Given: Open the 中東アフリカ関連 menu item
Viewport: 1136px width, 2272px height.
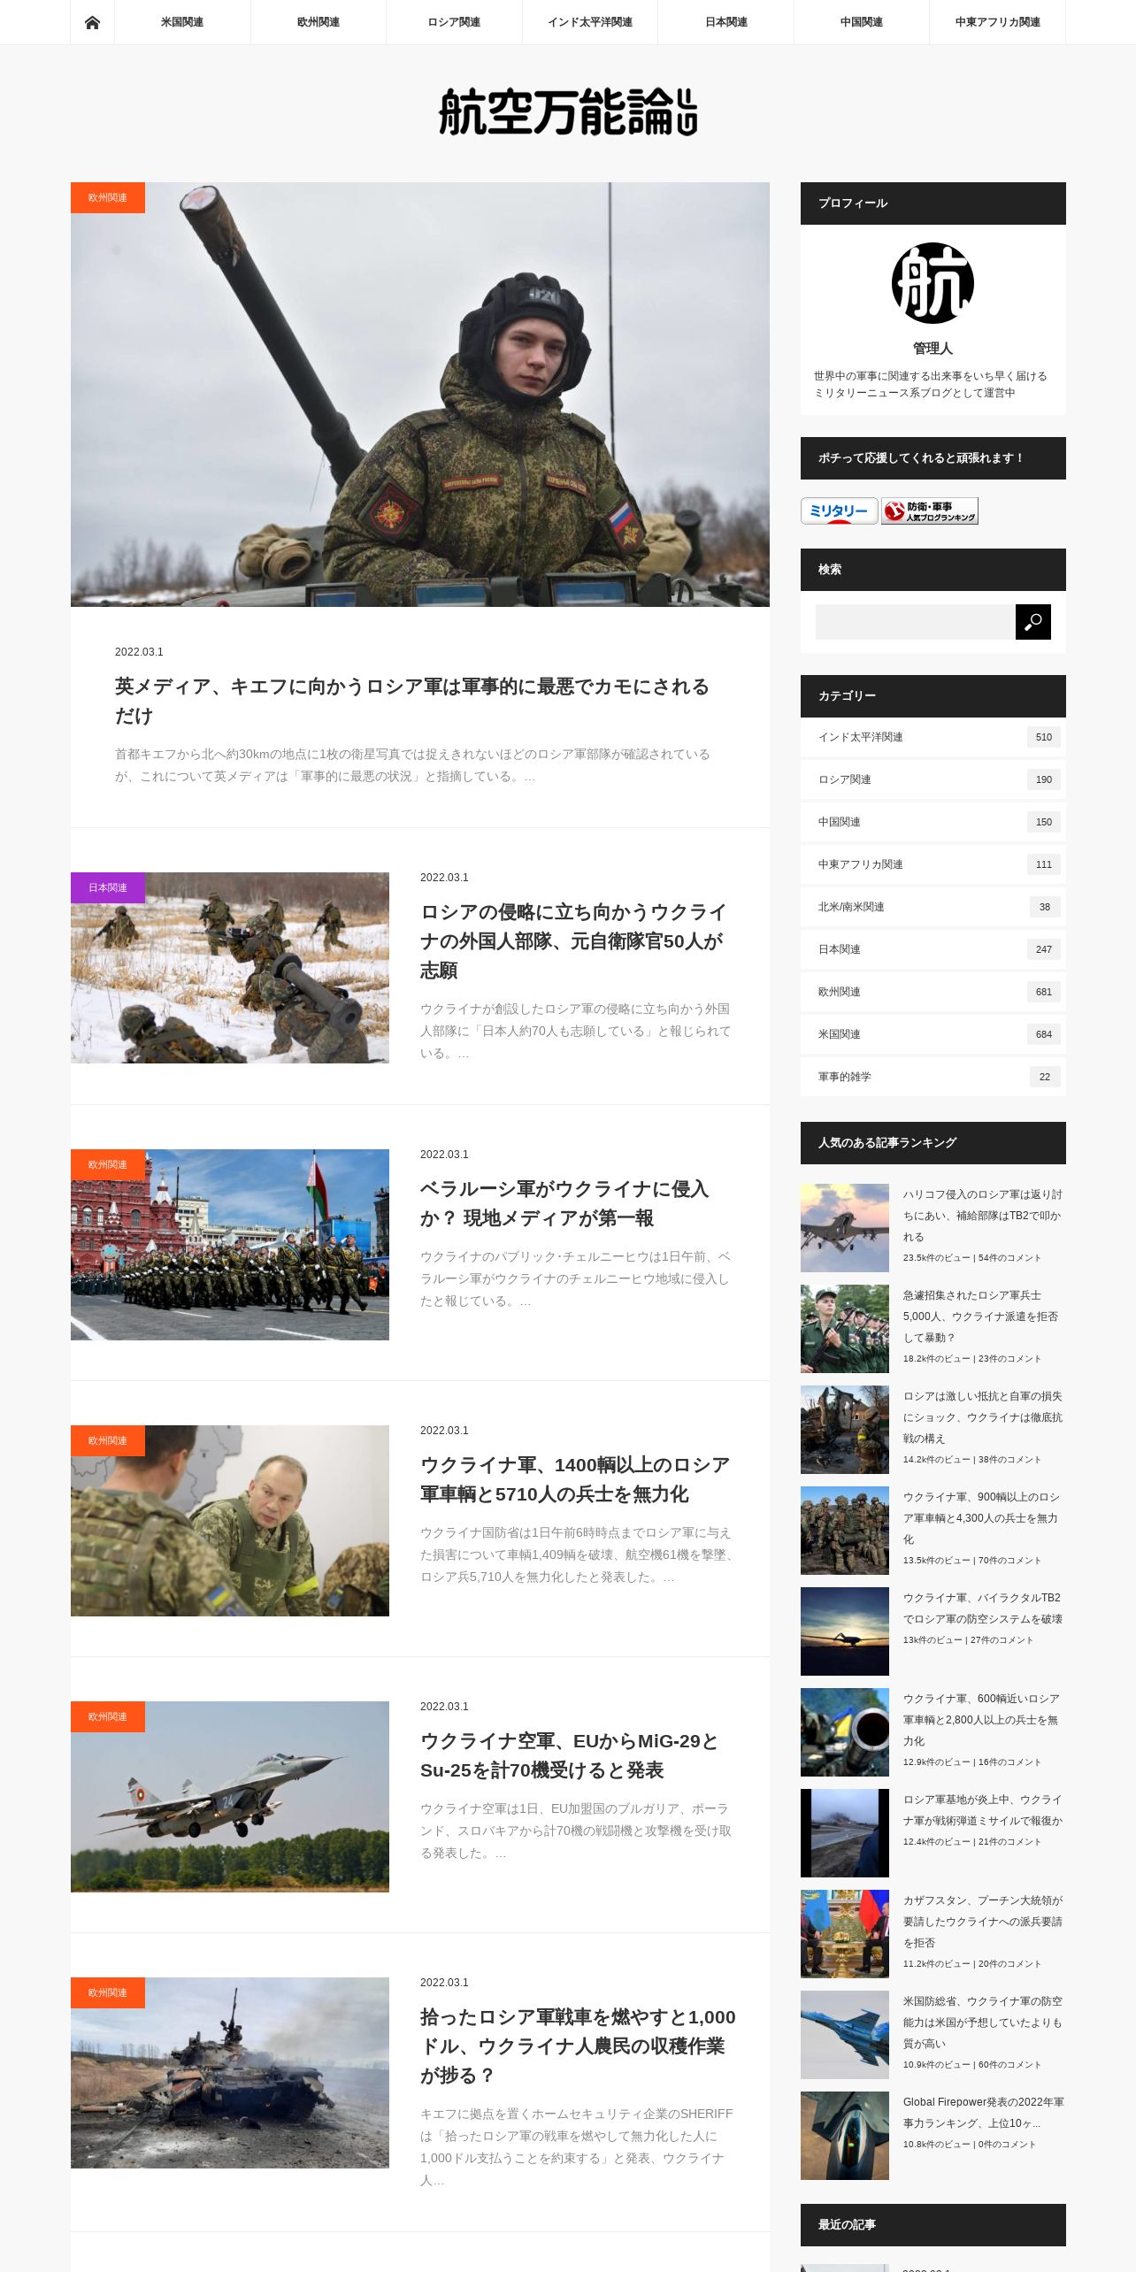Looking at the screenshot, I should [998, 22].
